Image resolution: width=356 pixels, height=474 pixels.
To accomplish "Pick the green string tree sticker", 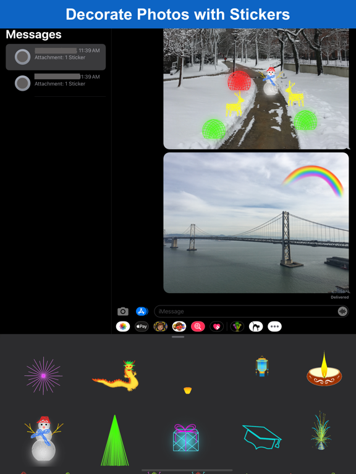I will pyautogui.click(x=114, y=440).
